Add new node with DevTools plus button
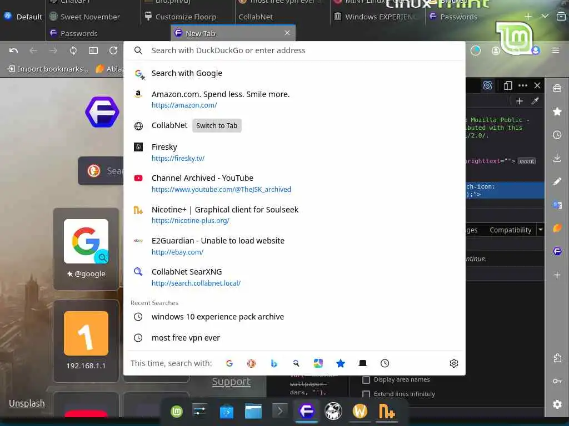Viewport: 569px width, 426px height. point(520,101)
